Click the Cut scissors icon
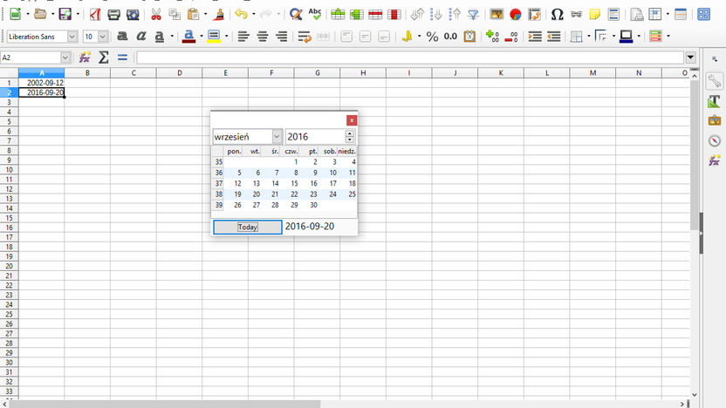Screen dimensions: 726x408 click(156, 14)
